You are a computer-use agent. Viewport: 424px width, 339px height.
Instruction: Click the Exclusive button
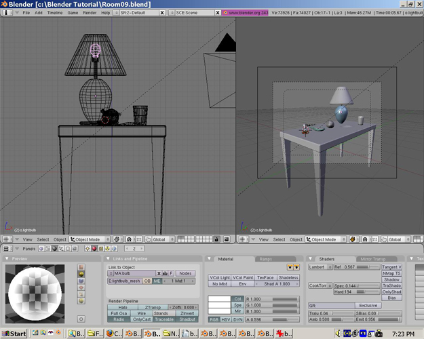[x=368, y=305]
